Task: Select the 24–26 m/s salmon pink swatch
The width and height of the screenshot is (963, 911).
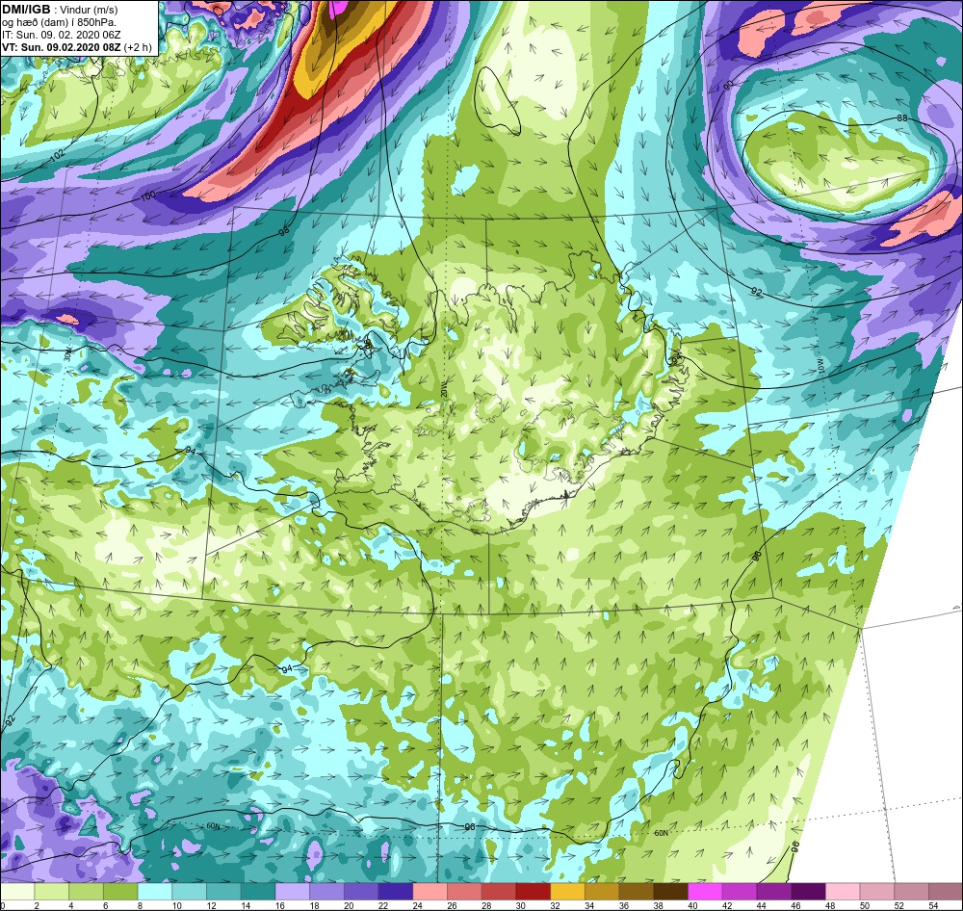Action: (x=429, y=893)
